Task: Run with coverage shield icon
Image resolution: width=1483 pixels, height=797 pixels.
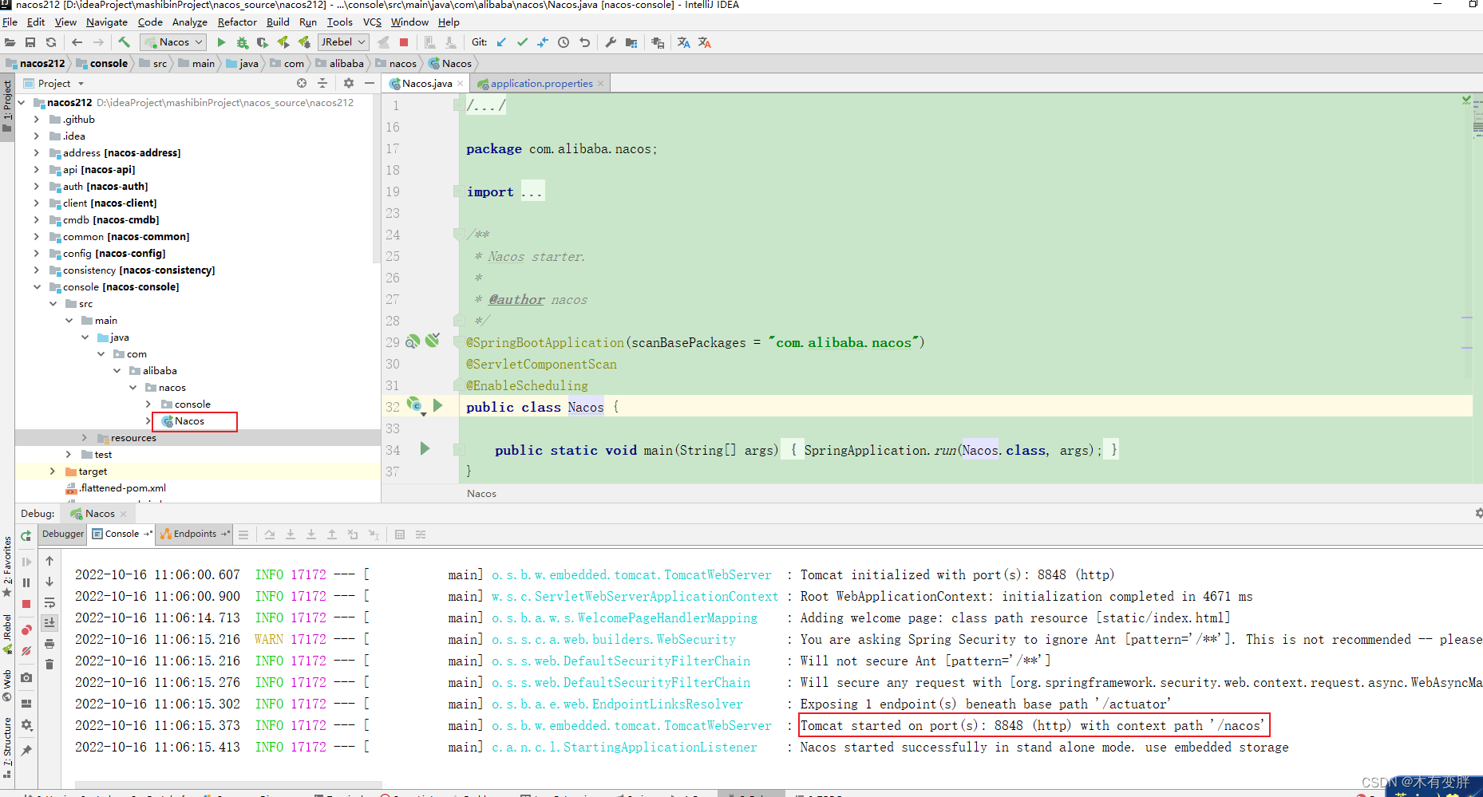Action: [262, 42]
